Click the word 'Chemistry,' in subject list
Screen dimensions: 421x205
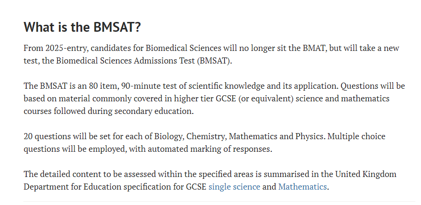pyautogui.click(x=206, y=136)
